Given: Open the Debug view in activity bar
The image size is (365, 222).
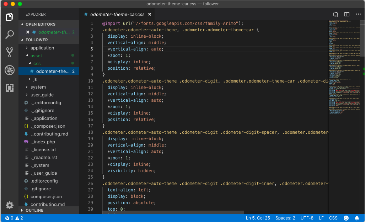Looking at the screenshot, I should (x=9, y=70).
